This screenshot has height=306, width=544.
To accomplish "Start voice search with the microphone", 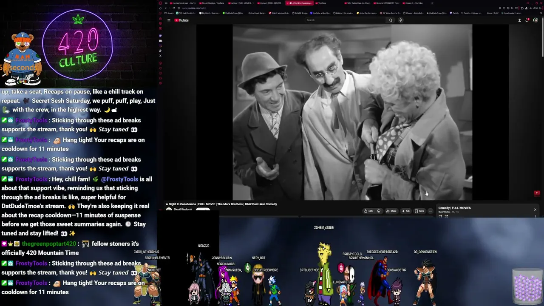I will [400, 20].
